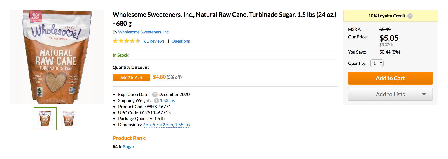The height and width of the screenshot is (159, 448).
Task: Click the main product image of sugar bag
Action: pyautogui.click(x=57, y=57)
